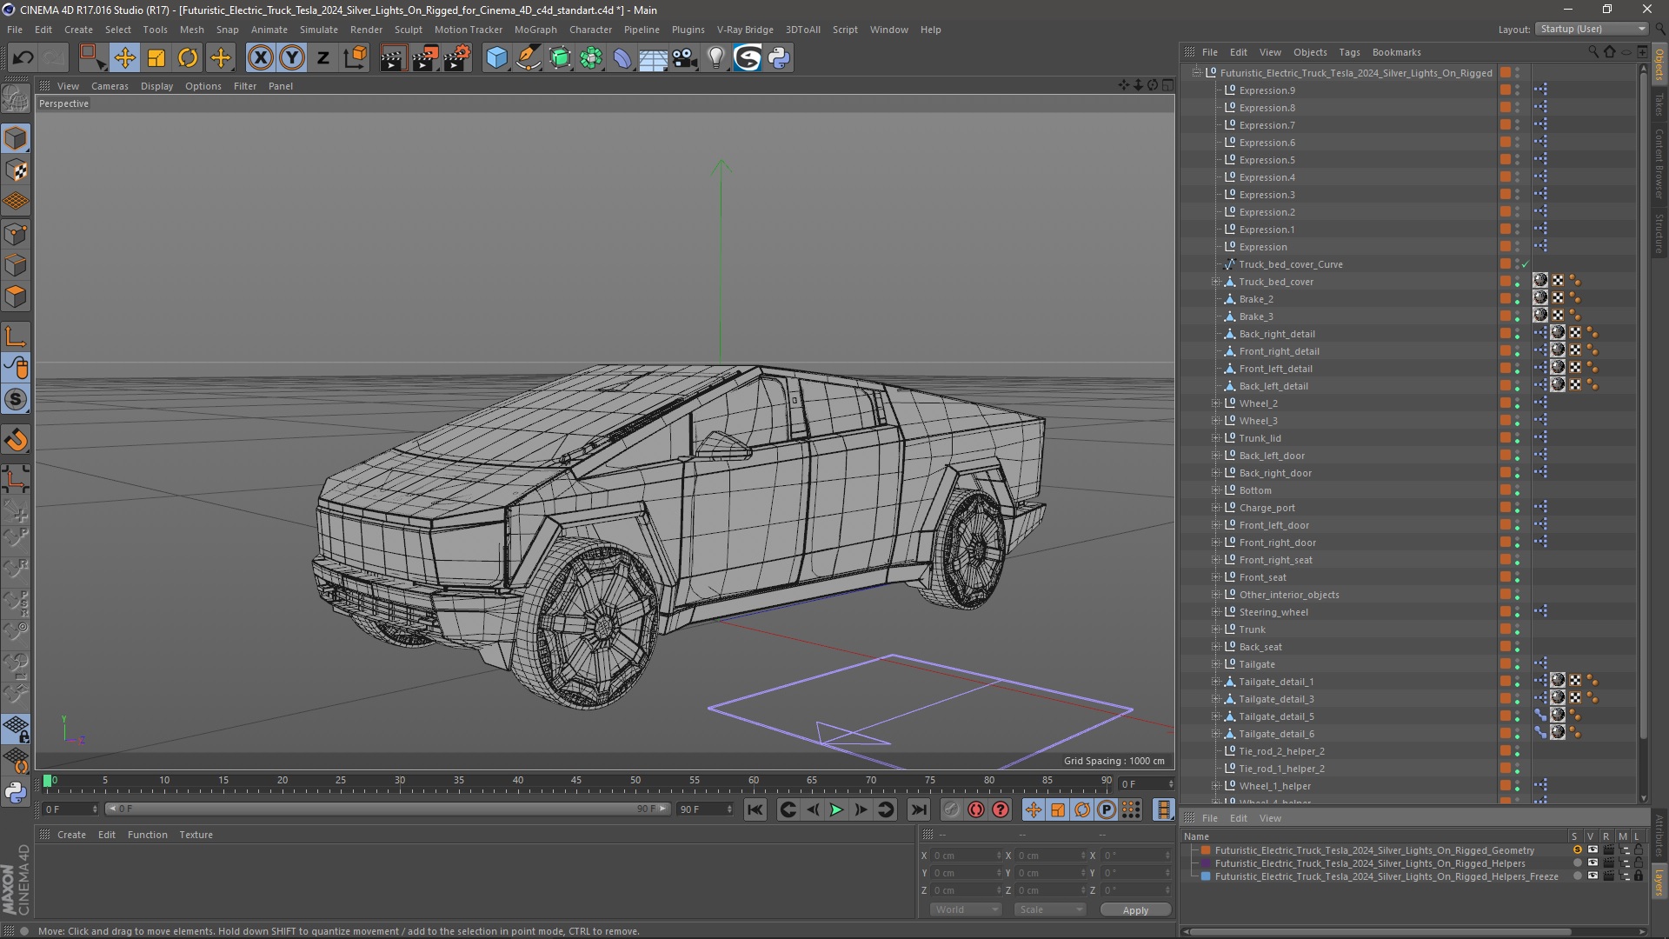Image resolution: width=1669 pixels, height=939 pixels.
Task: Click frame 45 on the timeline ruler
Action: pos(576,781)
